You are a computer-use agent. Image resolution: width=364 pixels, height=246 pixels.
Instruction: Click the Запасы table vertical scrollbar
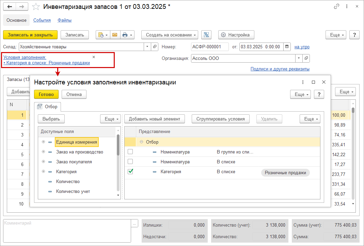tap(353, 110)
